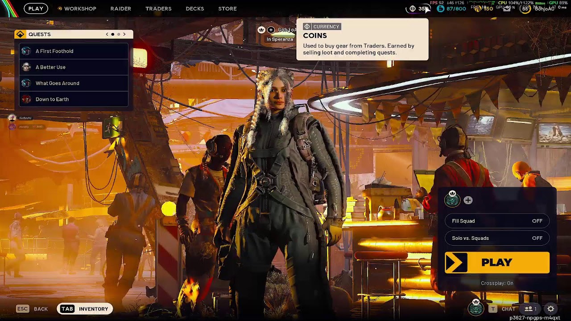
Task: Click the QUESTS panel title text
Action: [39, 34]
